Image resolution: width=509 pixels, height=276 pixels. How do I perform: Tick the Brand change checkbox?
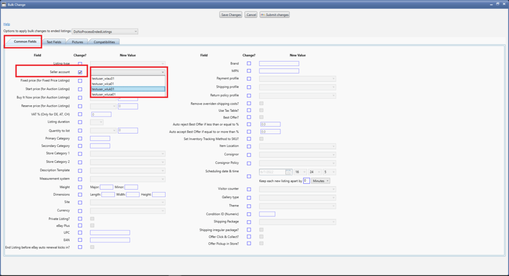coord(249,64)
